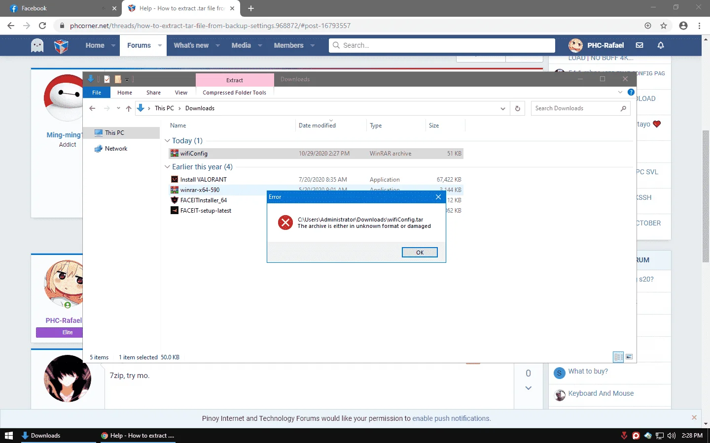
Task: Open the PHC-Rafael account menu
Action: (596, 45)
